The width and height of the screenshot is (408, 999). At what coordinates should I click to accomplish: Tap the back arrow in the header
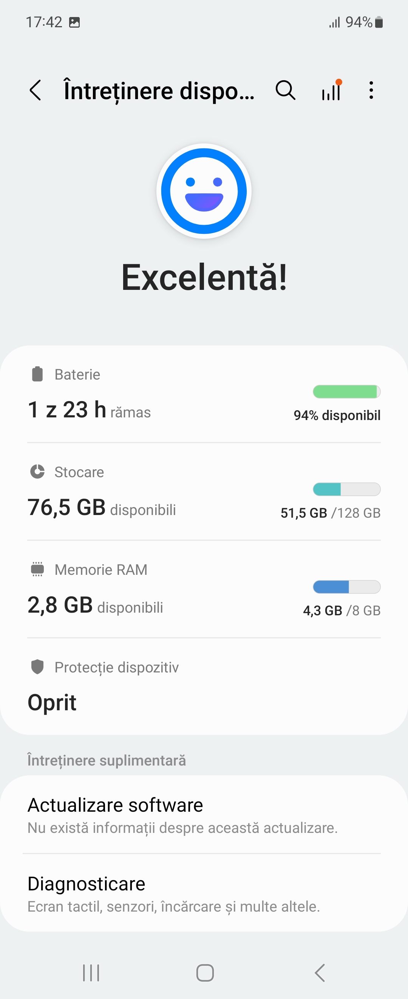click(x=35, y=90)
